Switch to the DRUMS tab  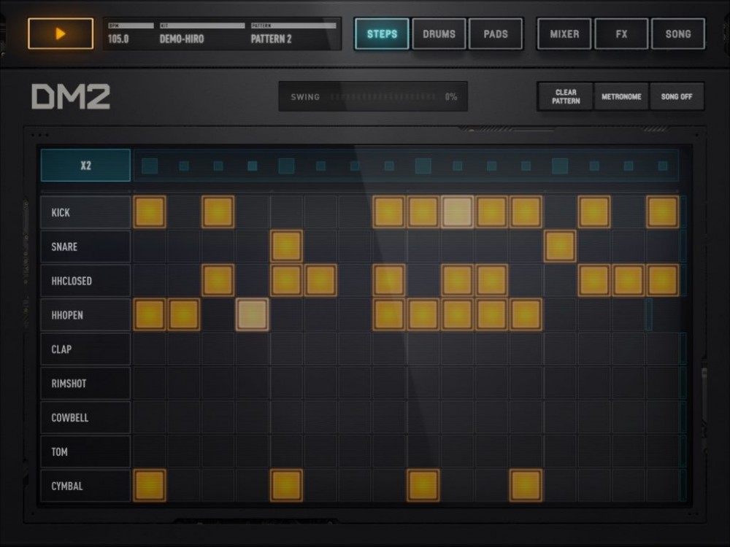click(439, 34)
